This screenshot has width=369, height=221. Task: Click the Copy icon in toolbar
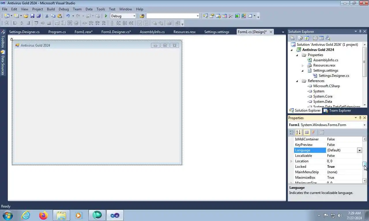[x=53, y=16]
